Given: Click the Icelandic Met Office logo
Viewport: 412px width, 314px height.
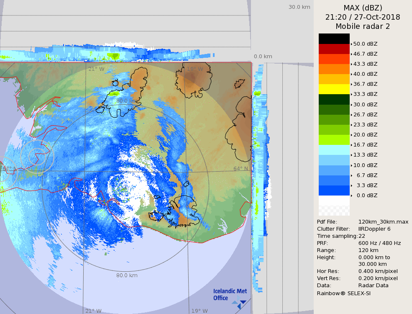Looking at the screenshot, I should click(x=230, y=295).
